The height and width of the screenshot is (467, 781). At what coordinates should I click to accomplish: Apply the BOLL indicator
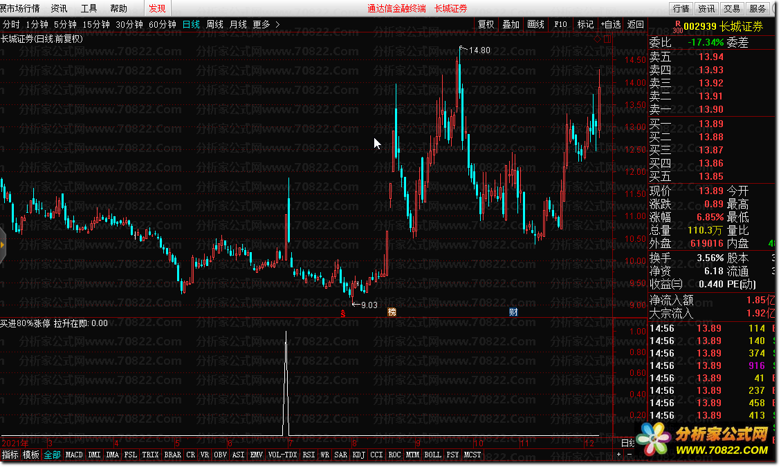click(x=433, y=455)
